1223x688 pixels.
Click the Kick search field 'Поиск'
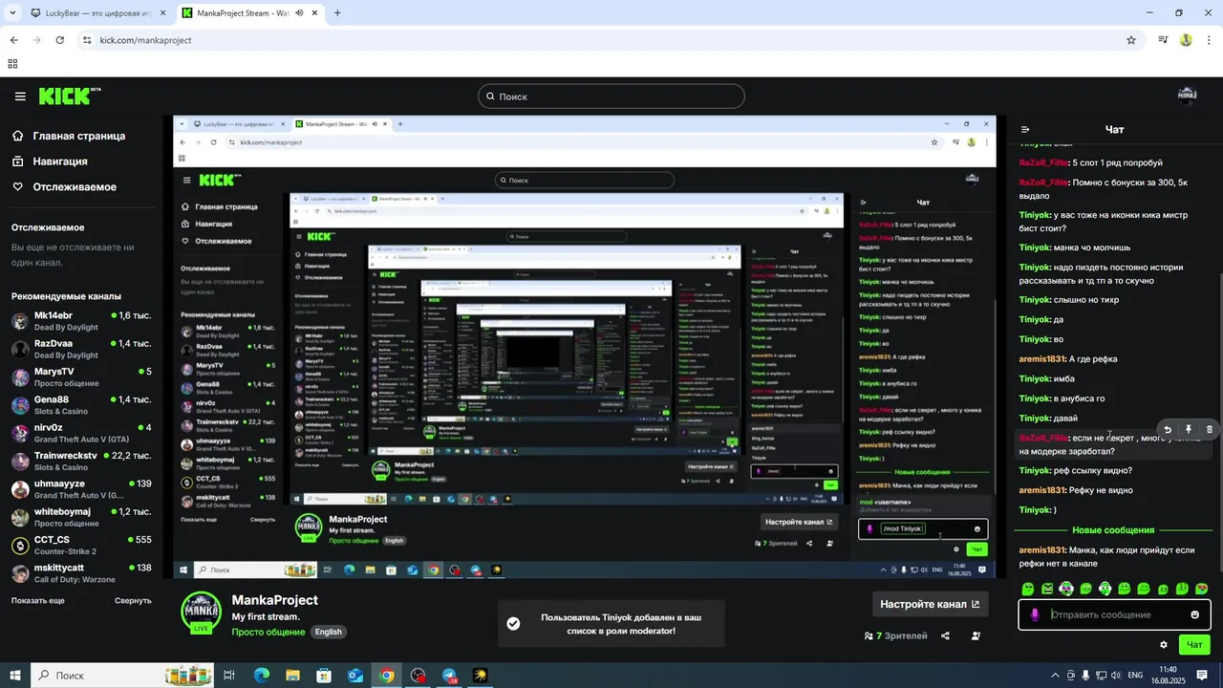(x=611, y=97)
